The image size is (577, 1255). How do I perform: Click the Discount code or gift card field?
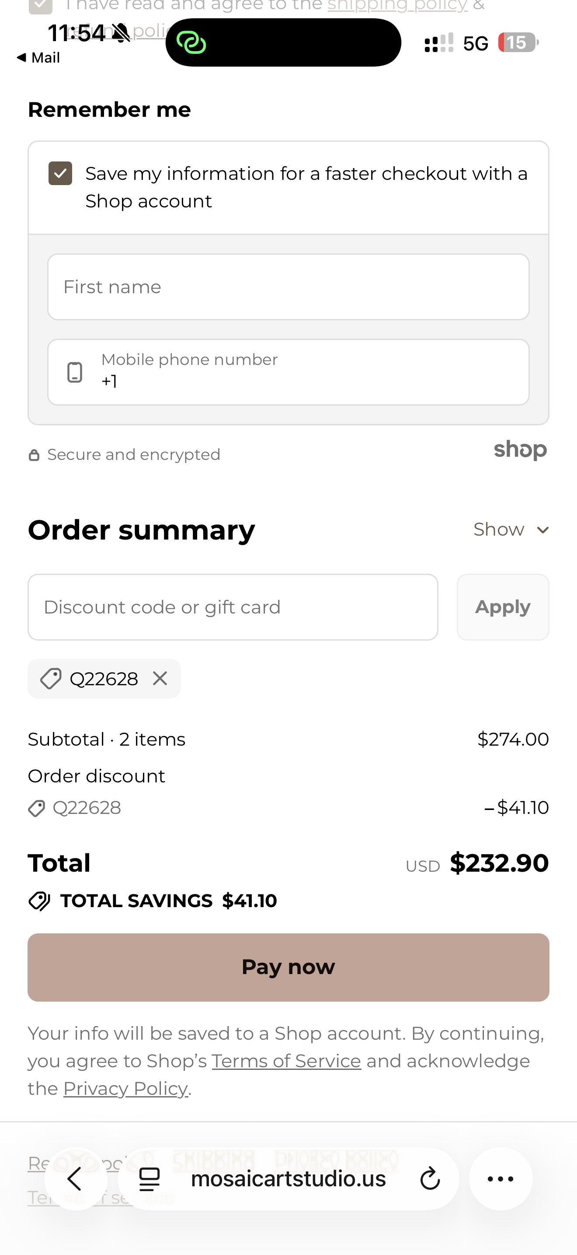coord(233,607)
